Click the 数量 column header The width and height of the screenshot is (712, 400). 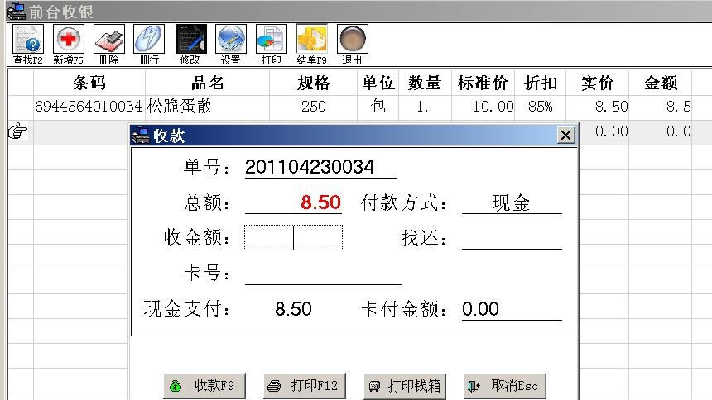point(425,83)
